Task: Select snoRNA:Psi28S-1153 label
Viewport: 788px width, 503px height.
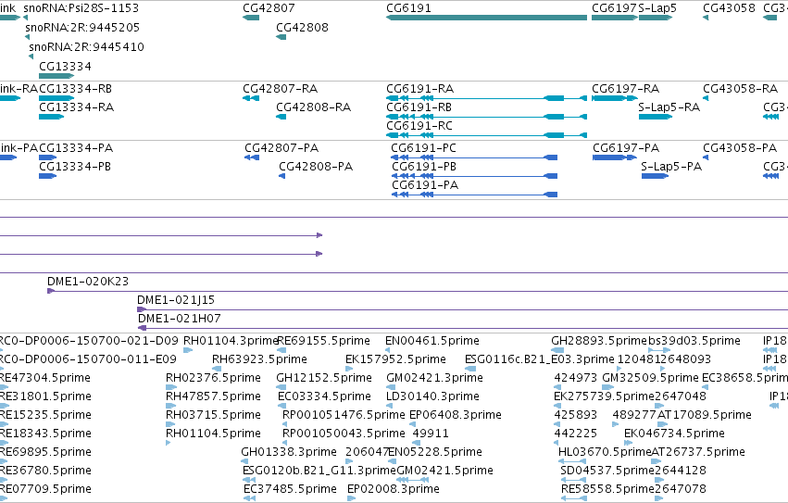Action: pos(81,8)
